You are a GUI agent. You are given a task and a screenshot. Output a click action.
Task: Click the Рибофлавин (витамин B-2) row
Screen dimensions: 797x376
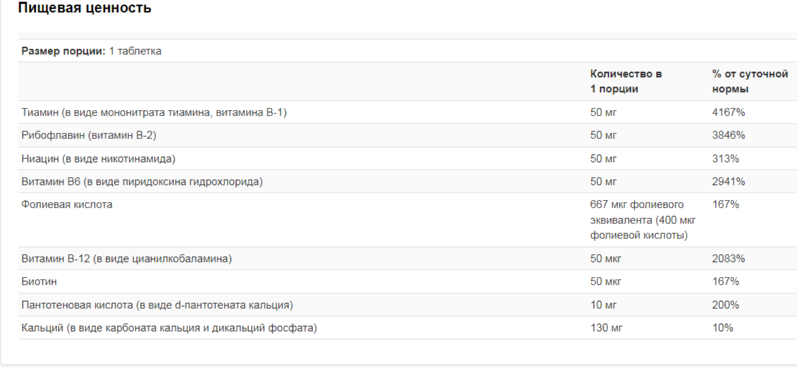(407, 136)
